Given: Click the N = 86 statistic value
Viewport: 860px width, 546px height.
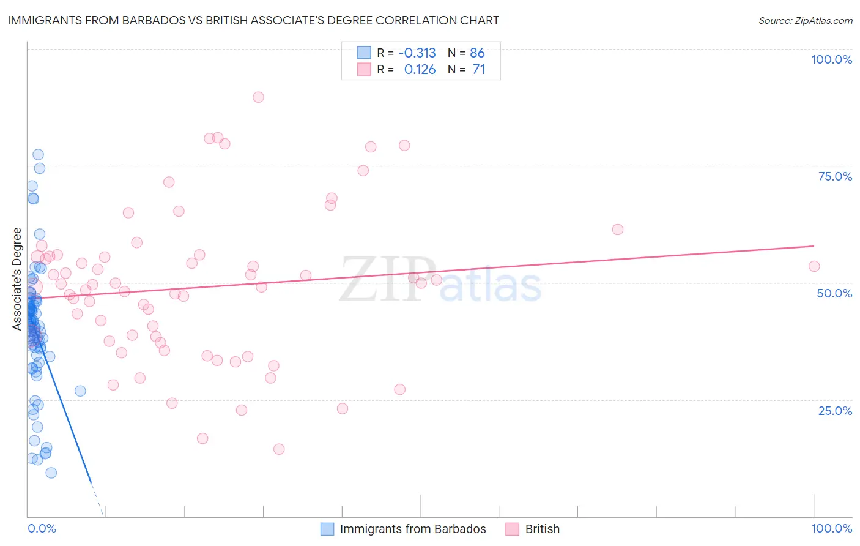Looking at the screenshot, I should pyautogui.click(x=466, y=53).
